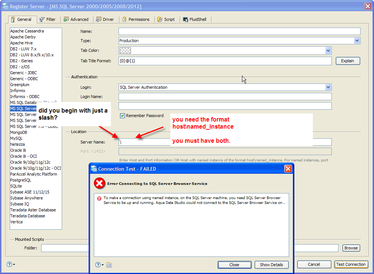374x274 pixels.
Task: Open the FluidShell tab
Action: coord(195,19)
